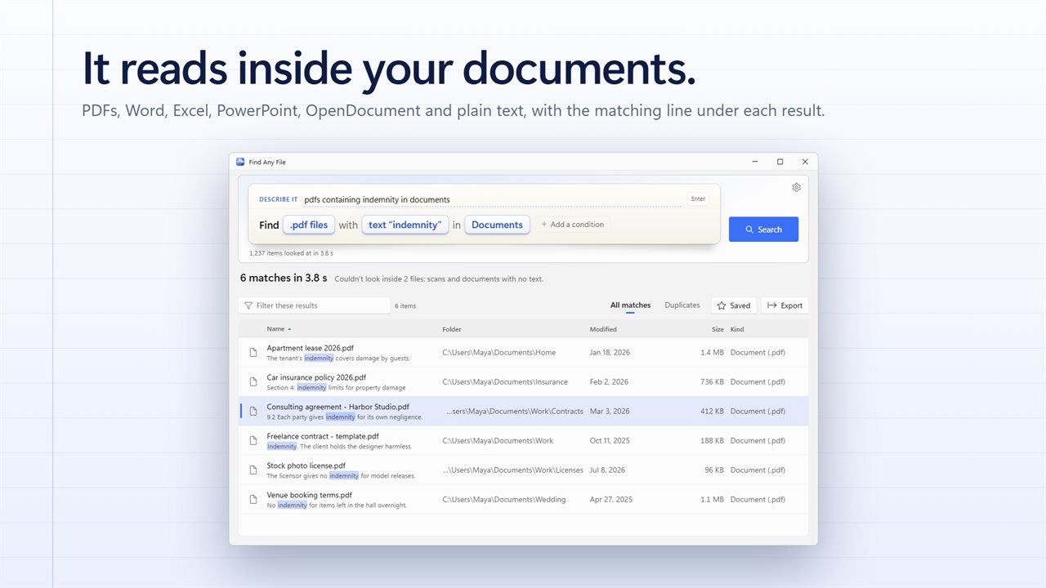Click the file icon for Car insurance policy 2026.pdf
This screenshot has width=1046, height=588.
(253, 382)
